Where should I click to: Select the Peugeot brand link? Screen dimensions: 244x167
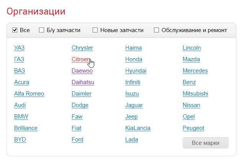(193, 128)
